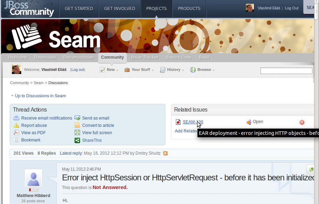Click the RSS feed icon
This screenshot has height=204, width=319.
click(165, 153)
